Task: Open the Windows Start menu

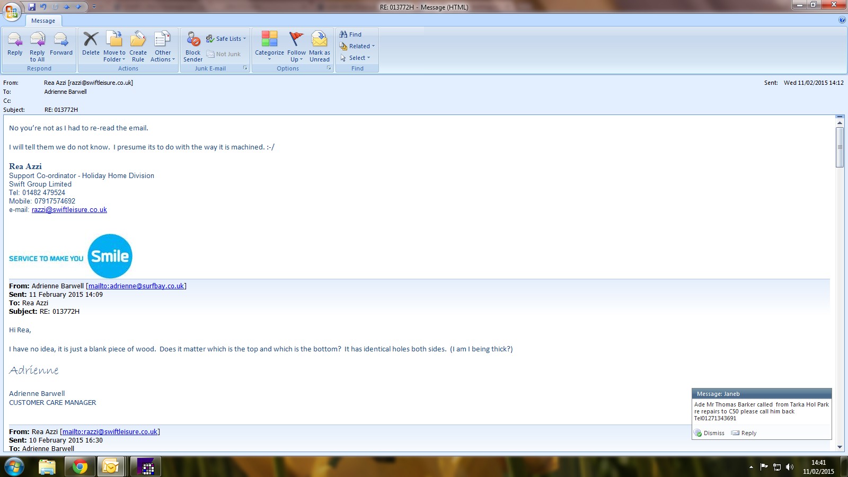Action: pos(14,467)
